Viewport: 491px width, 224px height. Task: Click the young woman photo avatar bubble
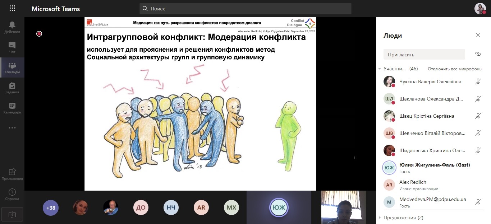click(81, 207)
